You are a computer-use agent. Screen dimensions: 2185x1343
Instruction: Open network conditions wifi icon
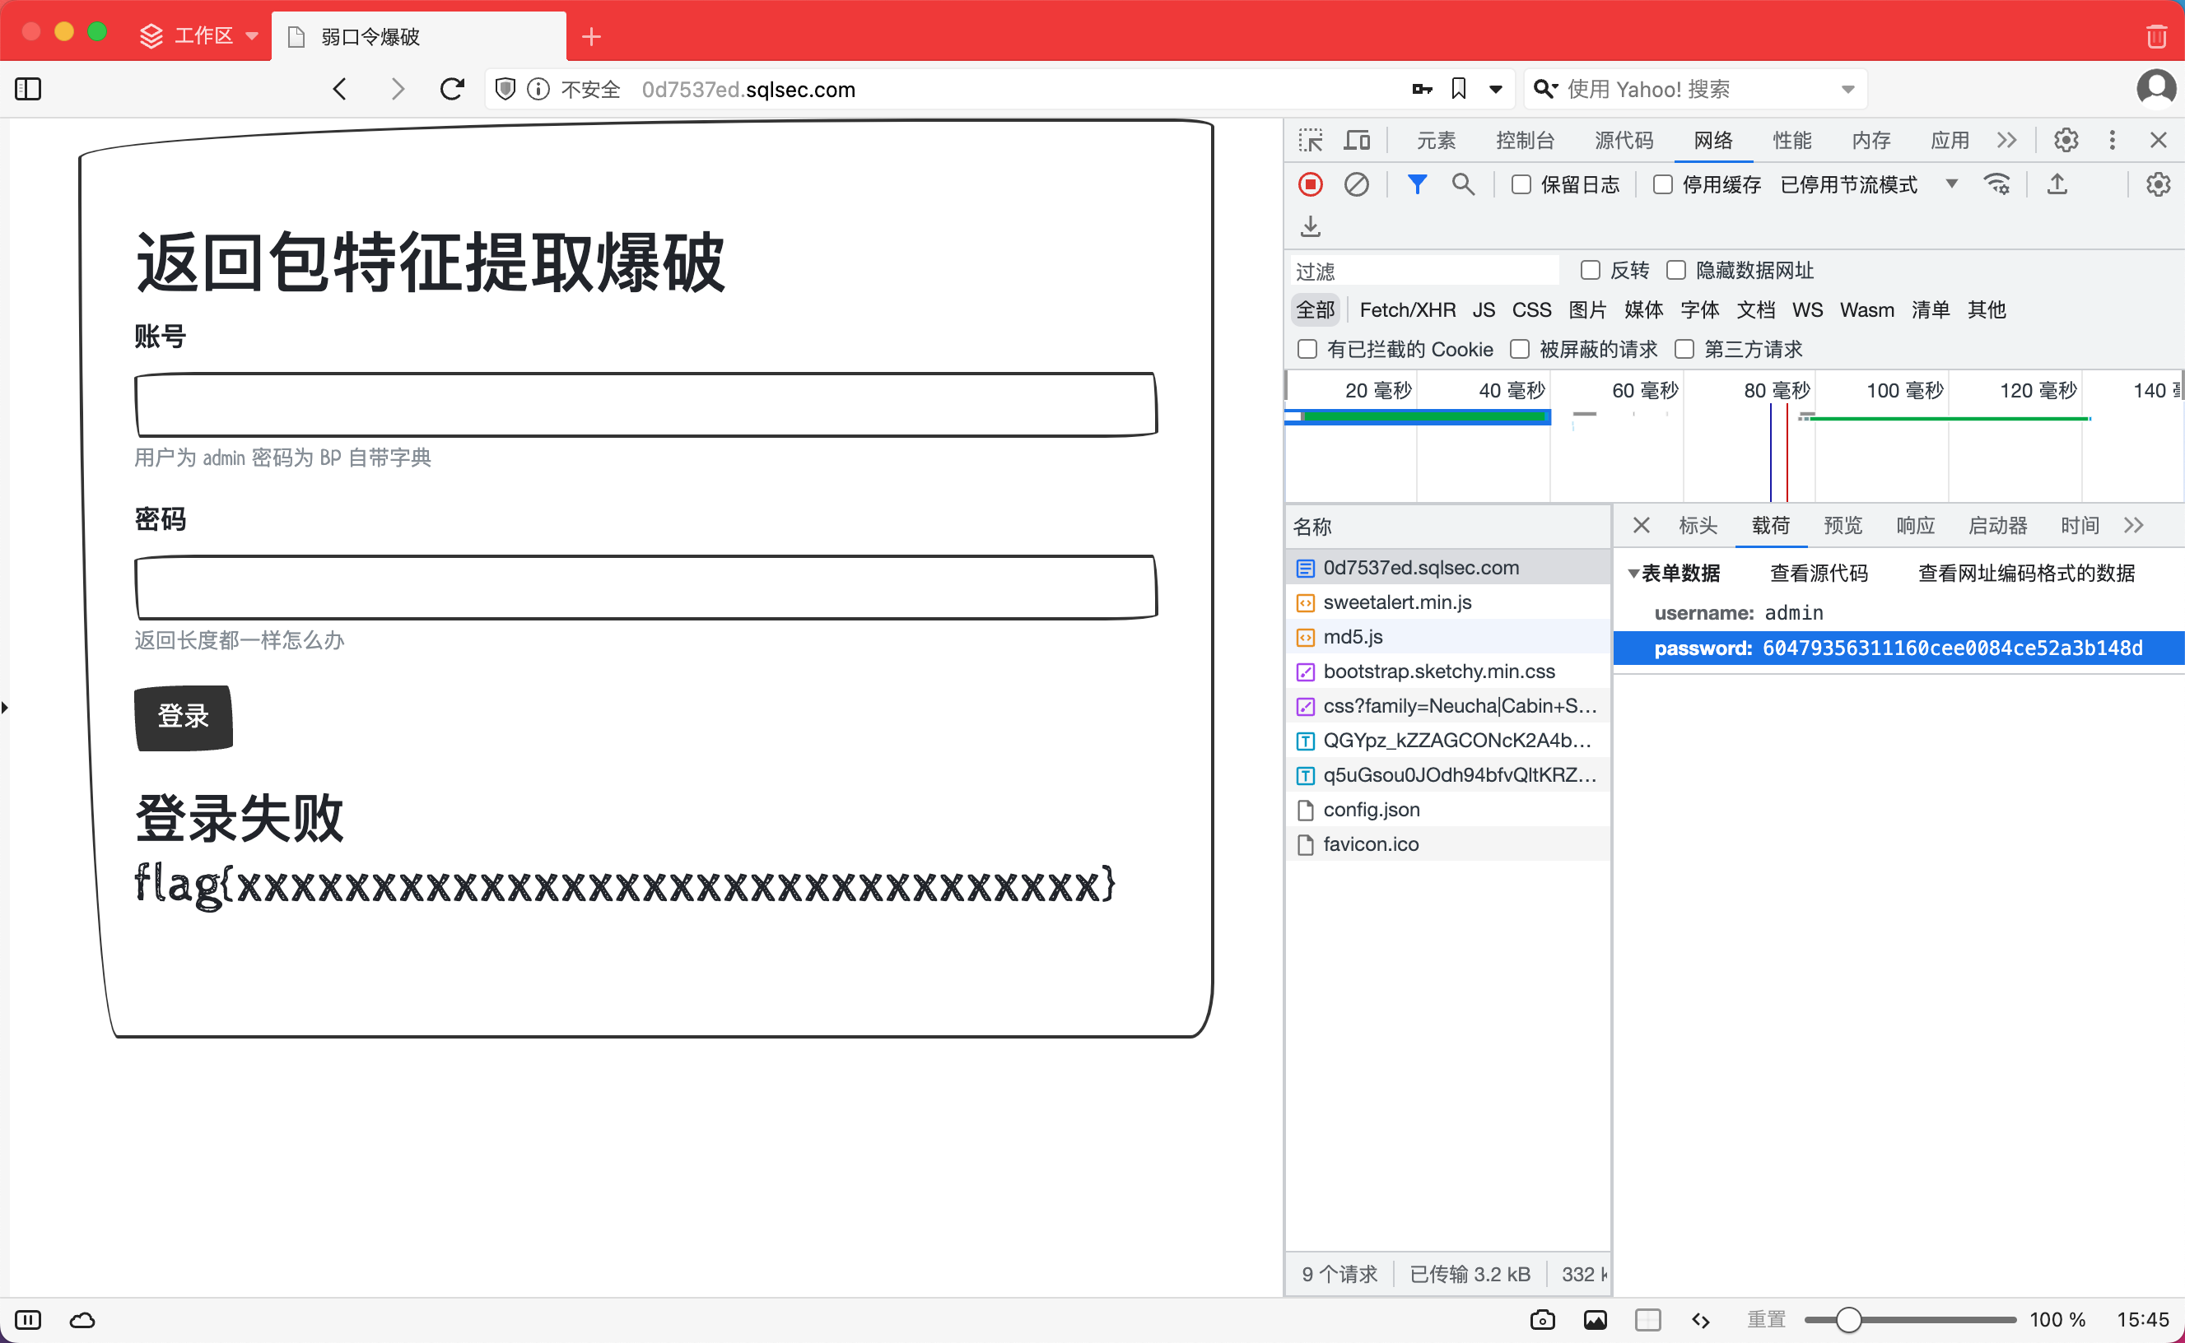click(1996, 185)
